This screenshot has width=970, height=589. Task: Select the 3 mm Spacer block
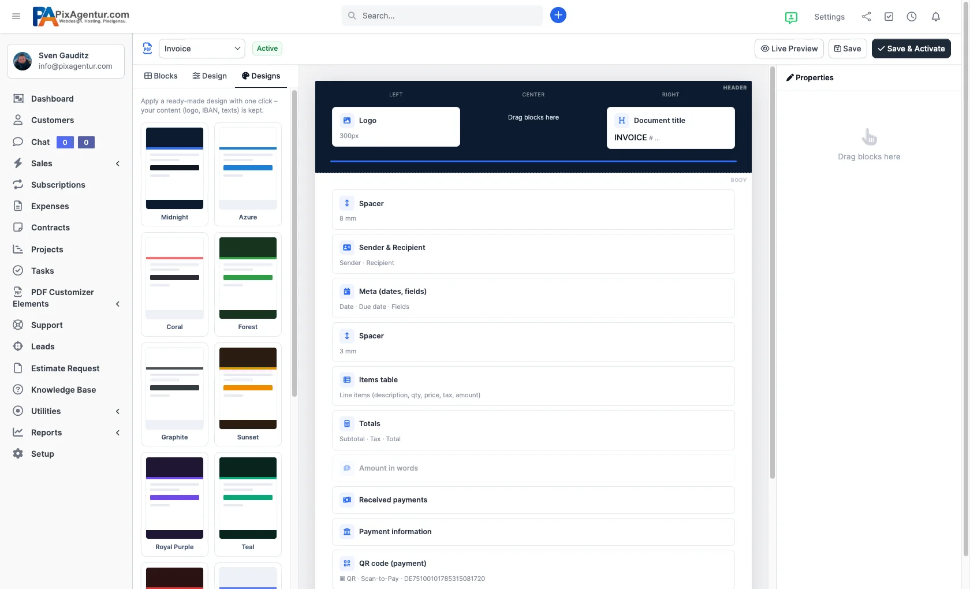pyautogui.click(x=533, y=342)
